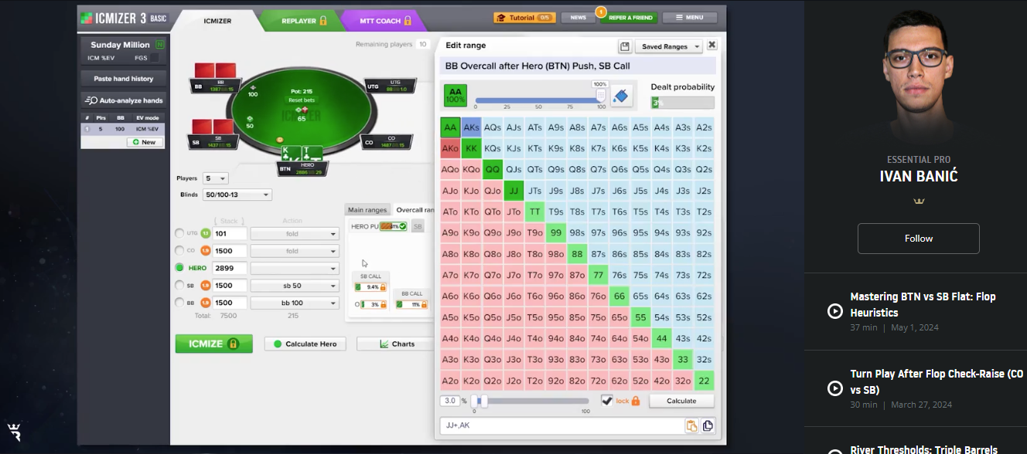Click the paste range clipboard icon

coord(691,425)
